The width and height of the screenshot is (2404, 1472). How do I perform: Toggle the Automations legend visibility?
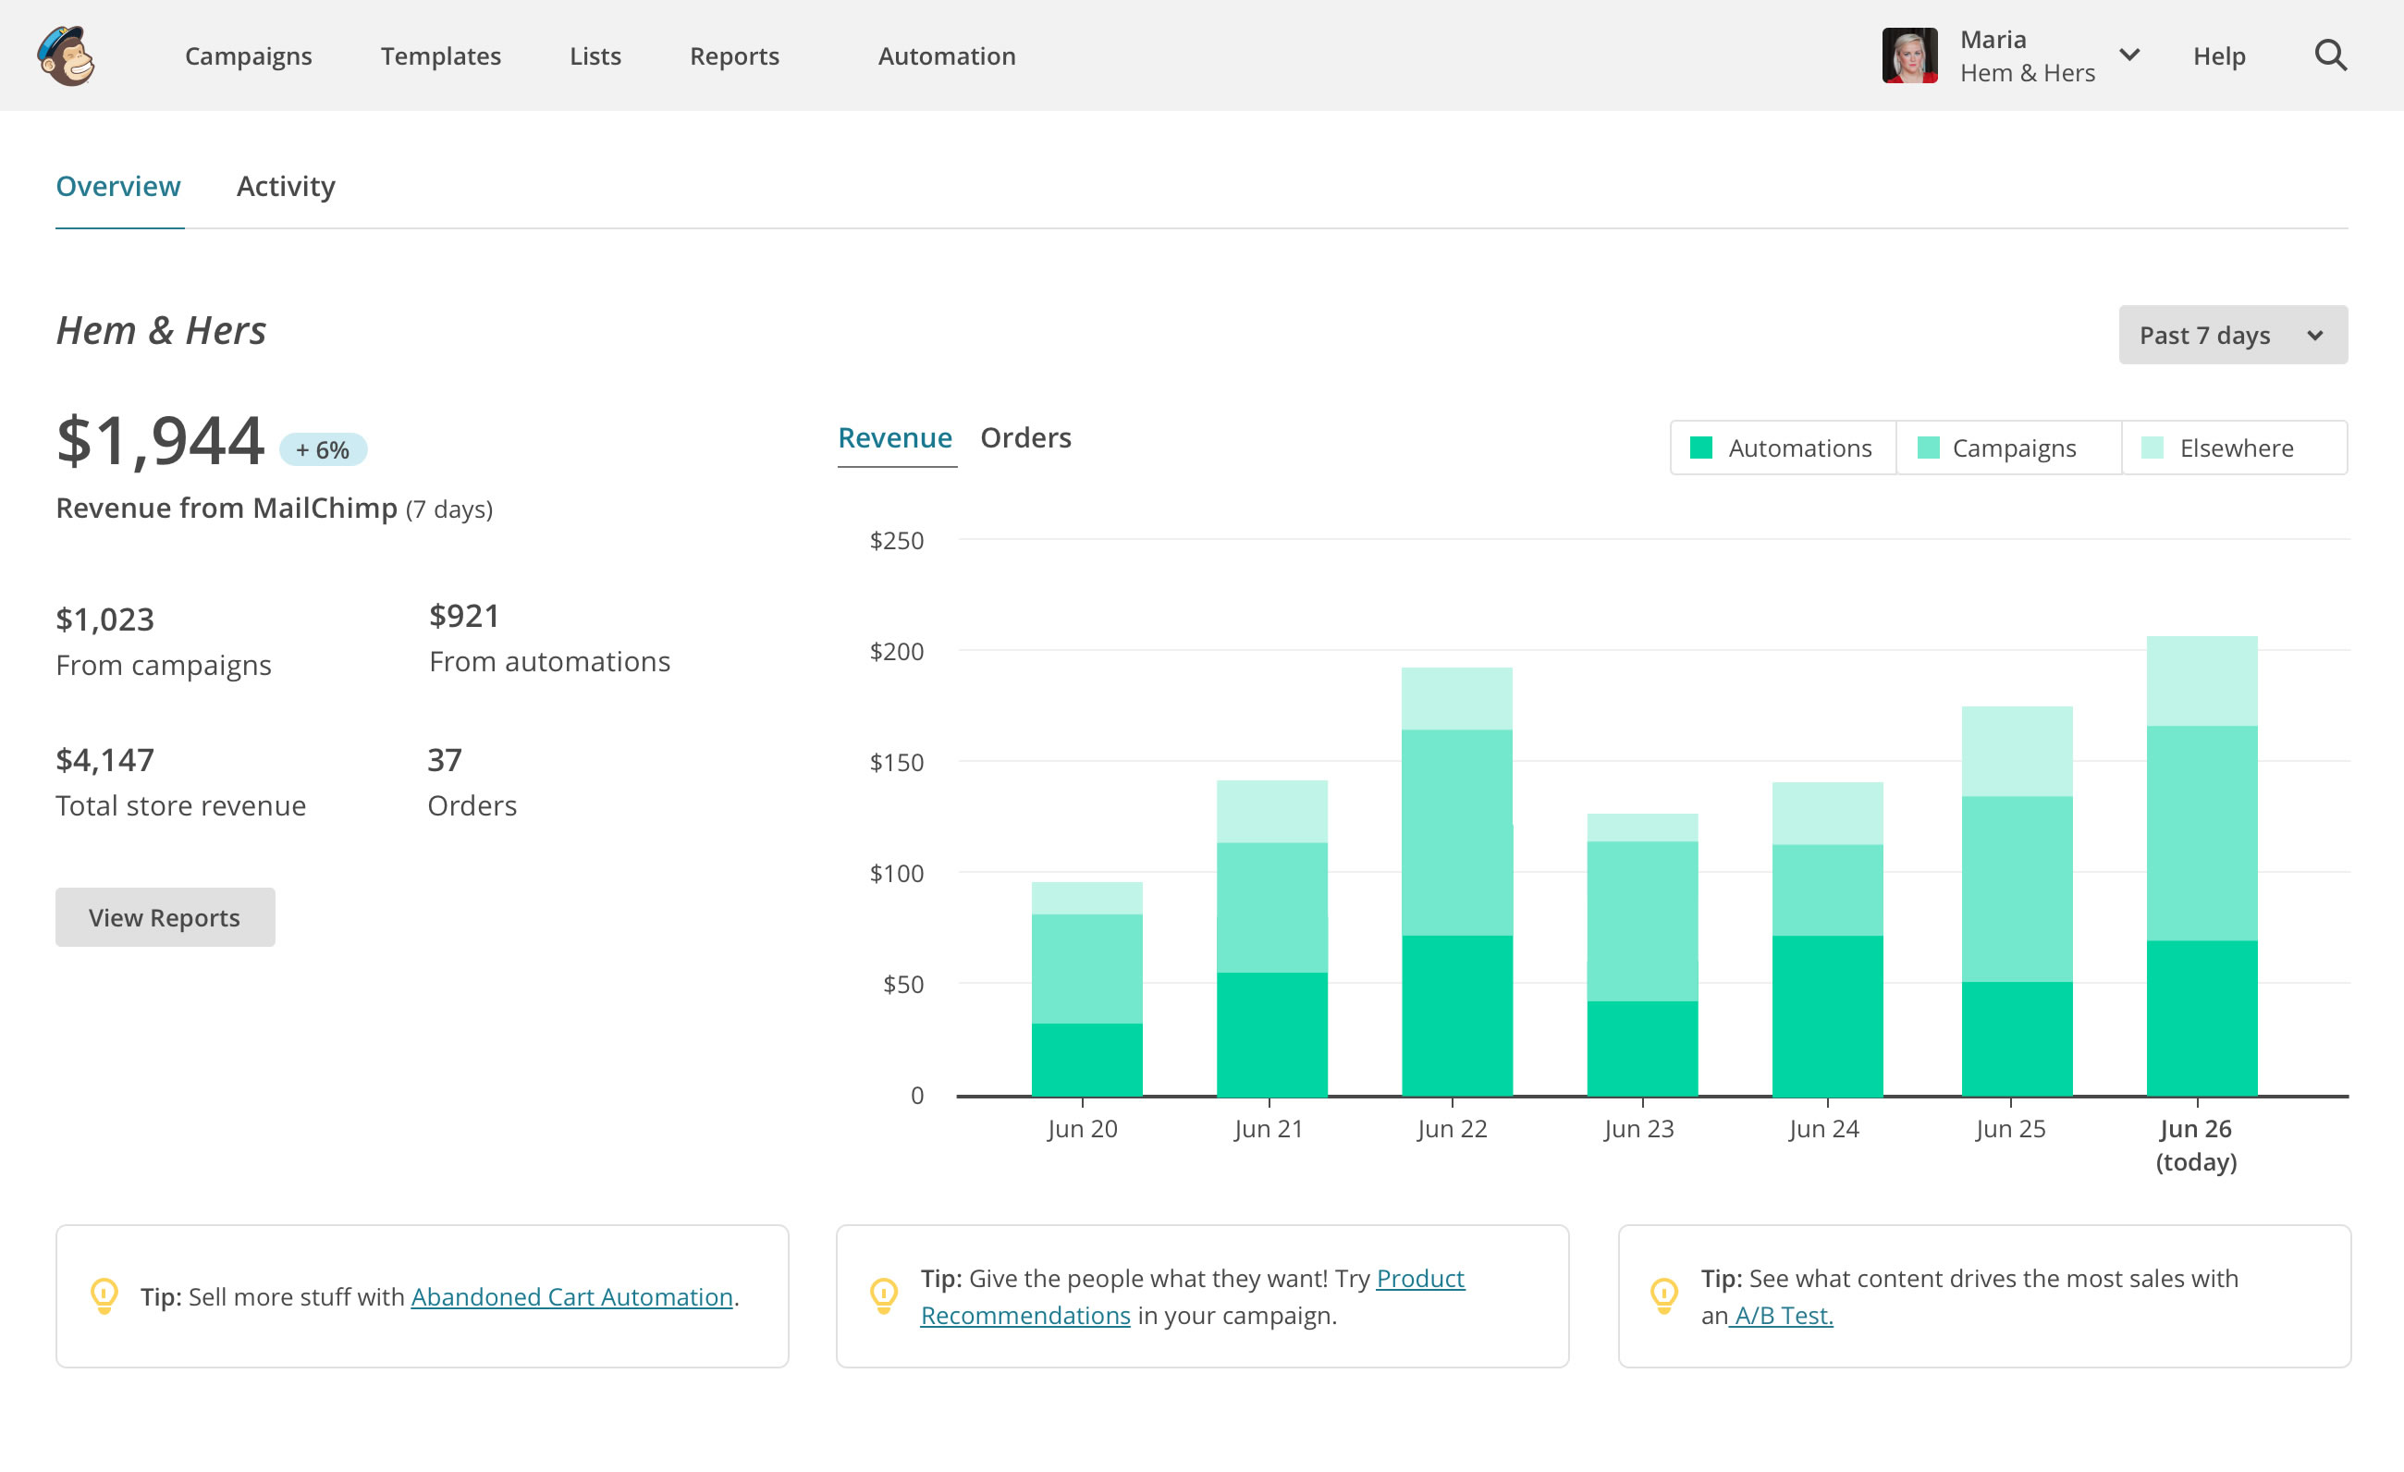point(1785,447)
